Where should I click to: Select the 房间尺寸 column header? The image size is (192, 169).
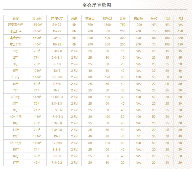57,18
